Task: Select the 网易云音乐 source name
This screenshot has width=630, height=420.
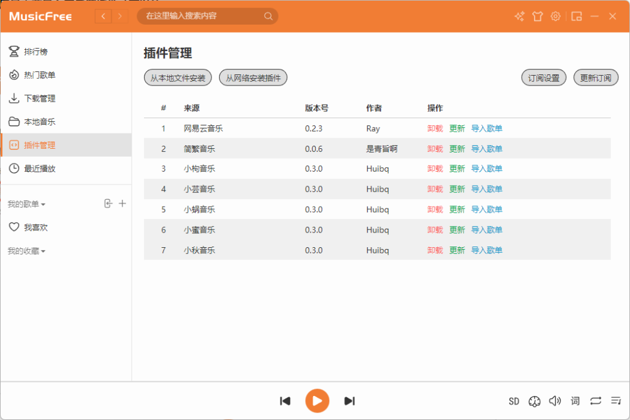Action: point(203,129)
